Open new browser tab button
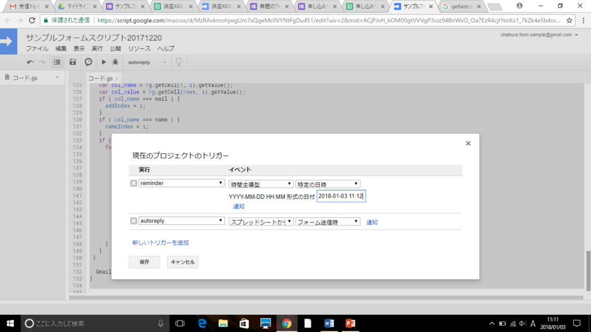Image resolution: width=591 pixels, height=332 pixels. 495,6
